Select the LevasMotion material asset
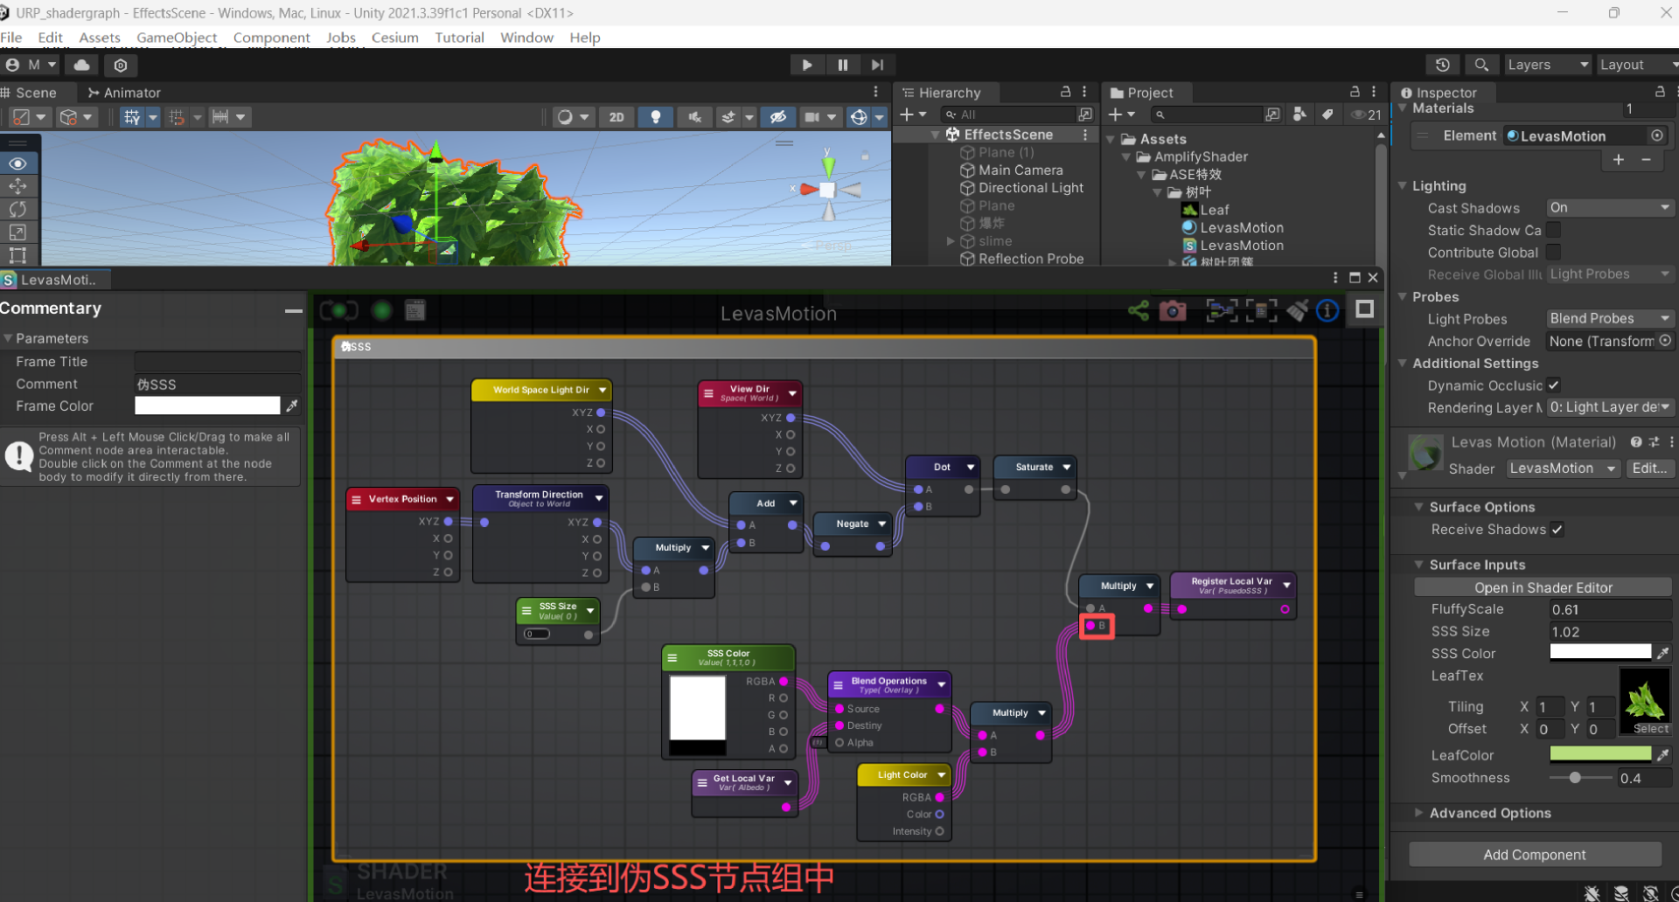1679x902 pixels. pos(1233,227)
